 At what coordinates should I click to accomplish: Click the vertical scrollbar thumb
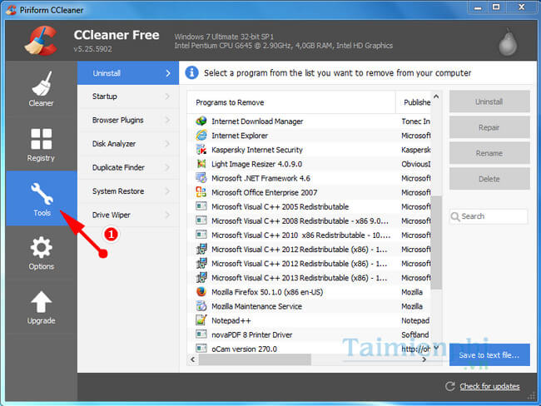436,242
